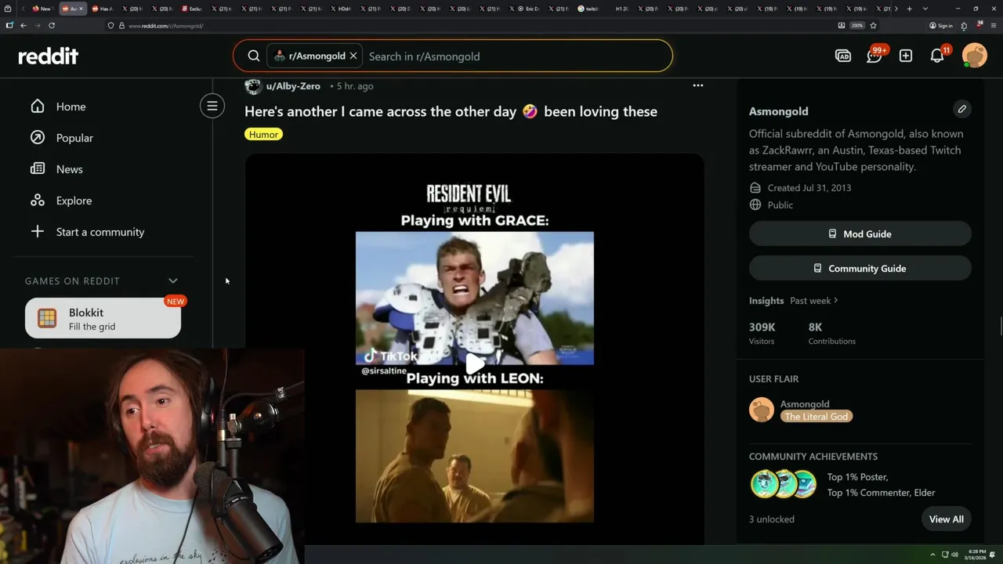The image size is (1003, 564).
Task: Switch to the New Tab tab
Action: (x=42, y=9)
